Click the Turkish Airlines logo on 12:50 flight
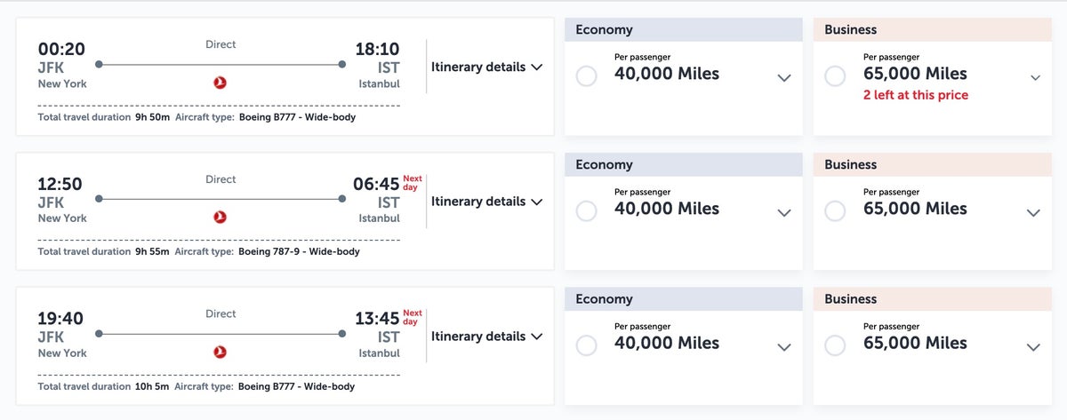 click(221, 217)
